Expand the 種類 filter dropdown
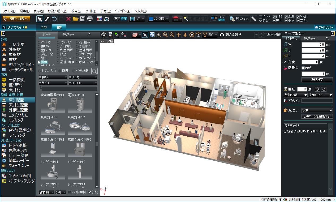 tap(53, 77)
